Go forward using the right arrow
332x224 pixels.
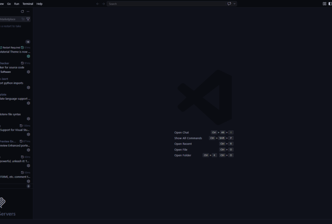point(103,4)
